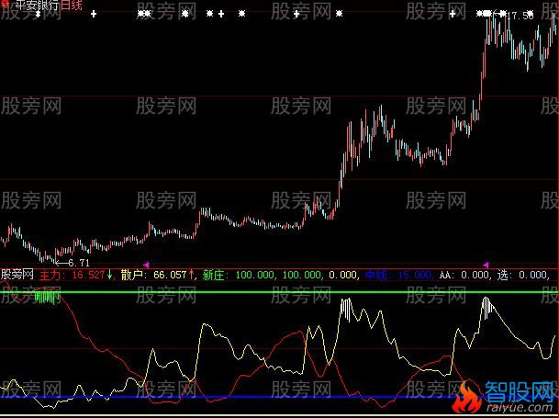Click the 15.000 mid-line value
Image resolution: width=559 pixels, height=418 pixels.
pyautogui.click(x=414, y=275)
